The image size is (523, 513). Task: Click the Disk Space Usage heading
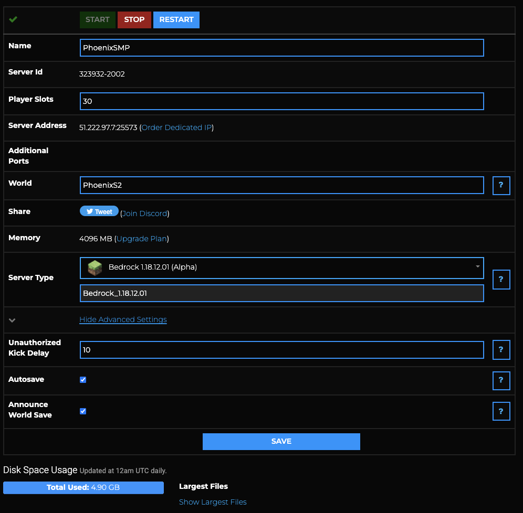[x=40, y=470]
